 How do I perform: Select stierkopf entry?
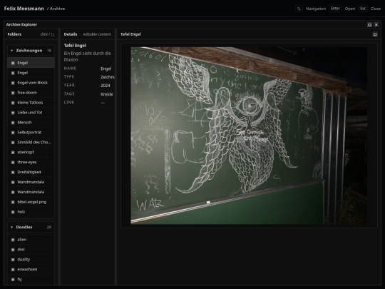pos(31,153)
